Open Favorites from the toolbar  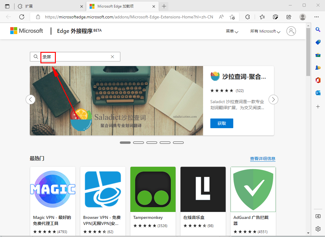point(262,17)
